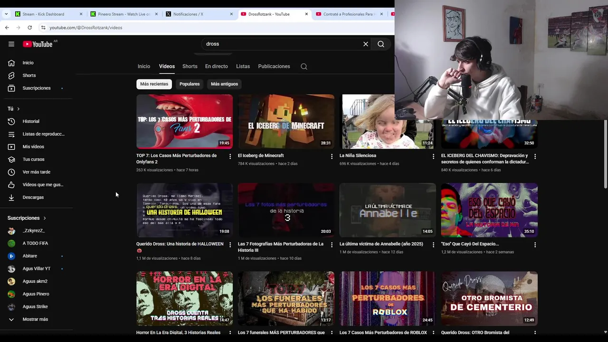Play Los 7 Casos Perturbadores de ROBLOX thumbnail
Screen dimensions: 608x342
click(388, 298)
